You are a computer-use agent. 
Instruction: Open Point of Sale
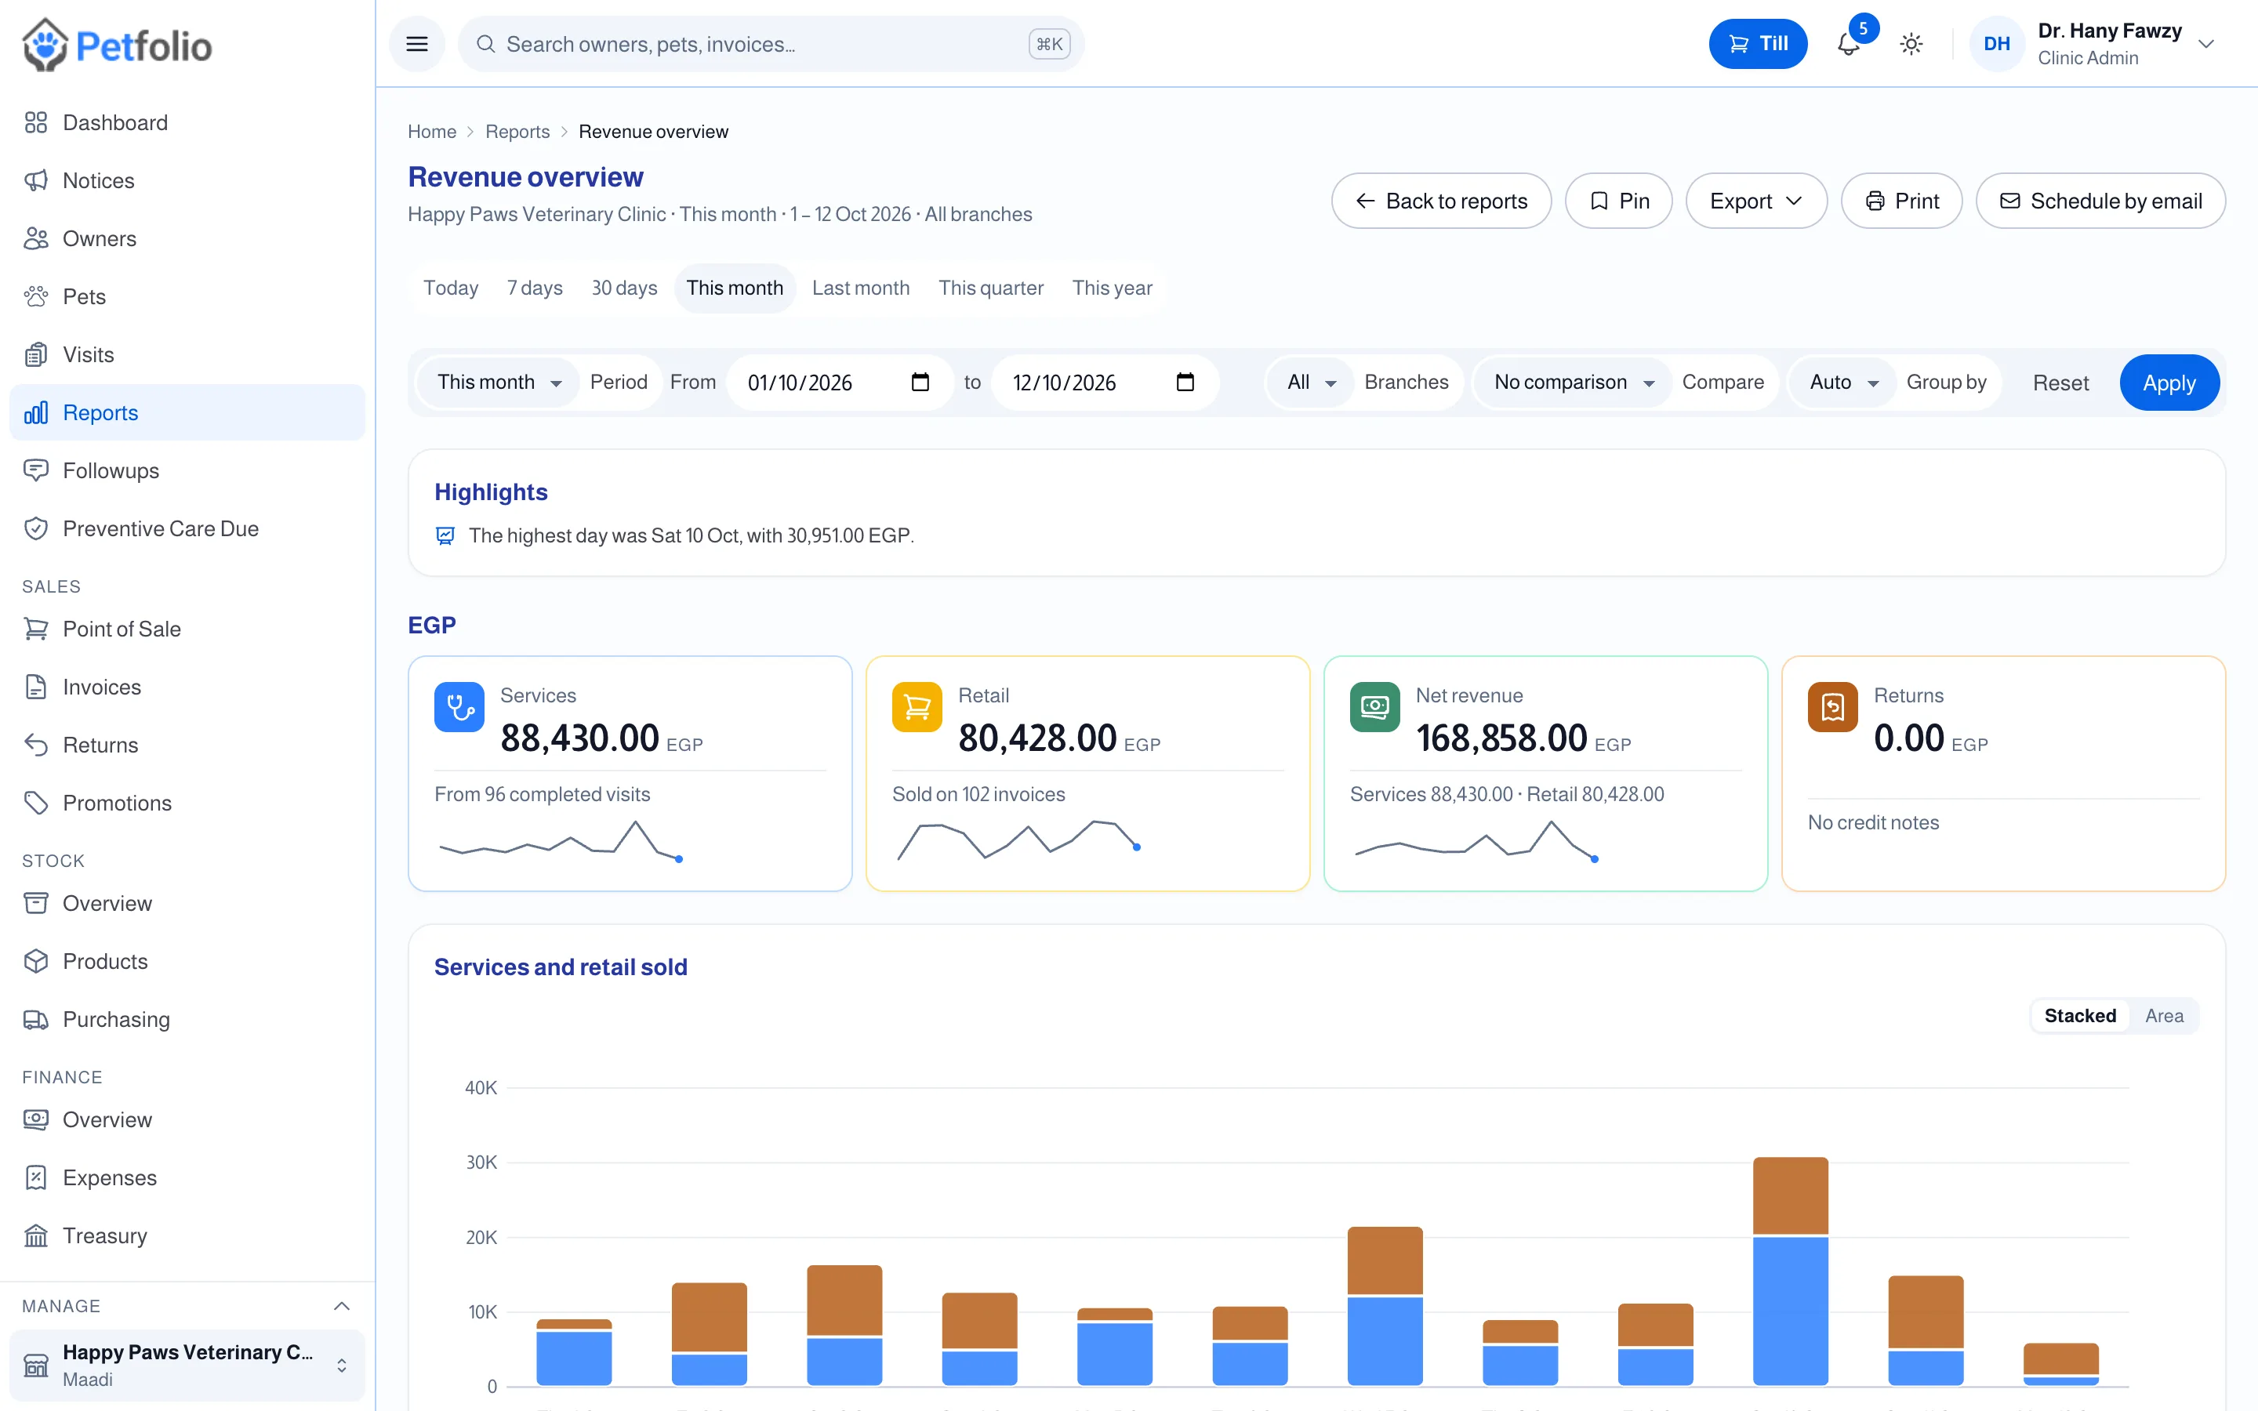pyautogui.click(x=187, y=629)
